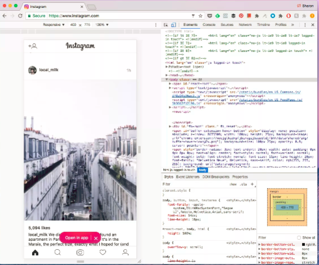The width and height of the screenshot is (319, 265).
Task: Switch to the Network tab
Action: click(x=245, y=25)
